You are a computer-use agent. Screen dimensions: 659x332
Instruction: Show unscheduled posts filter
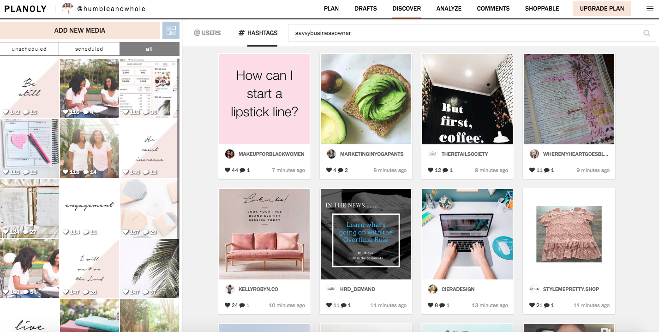(30, 49)
